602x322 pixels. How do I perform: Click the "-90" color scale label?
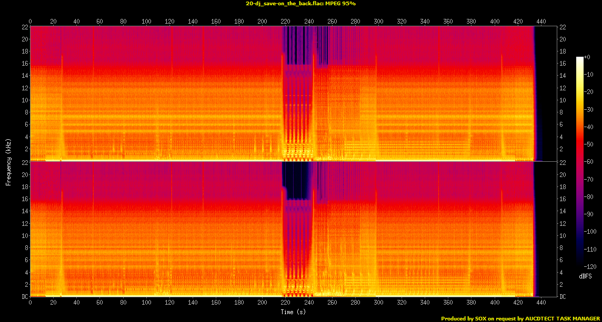pyautogui.click(x=588, y=214)
